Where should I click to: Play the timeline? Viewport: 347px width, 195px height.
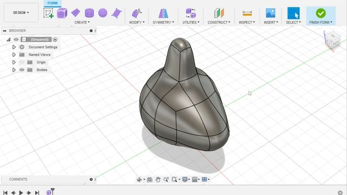21,193
